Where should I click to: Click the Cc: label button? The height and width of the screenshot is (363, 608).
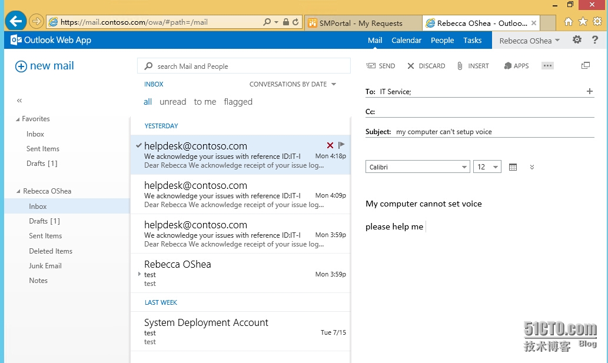click(x=370, y=112)
